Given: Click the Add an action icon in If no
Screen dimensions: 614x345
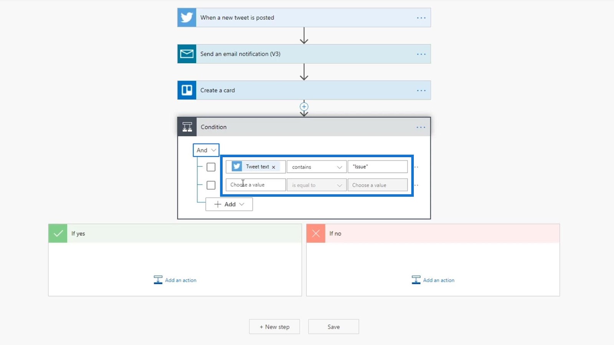Looking at the screenshot, I should [416, 280].
